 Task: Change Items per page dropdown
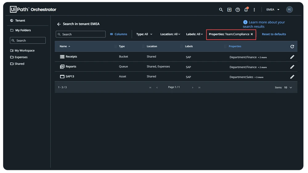pos(288,87)
